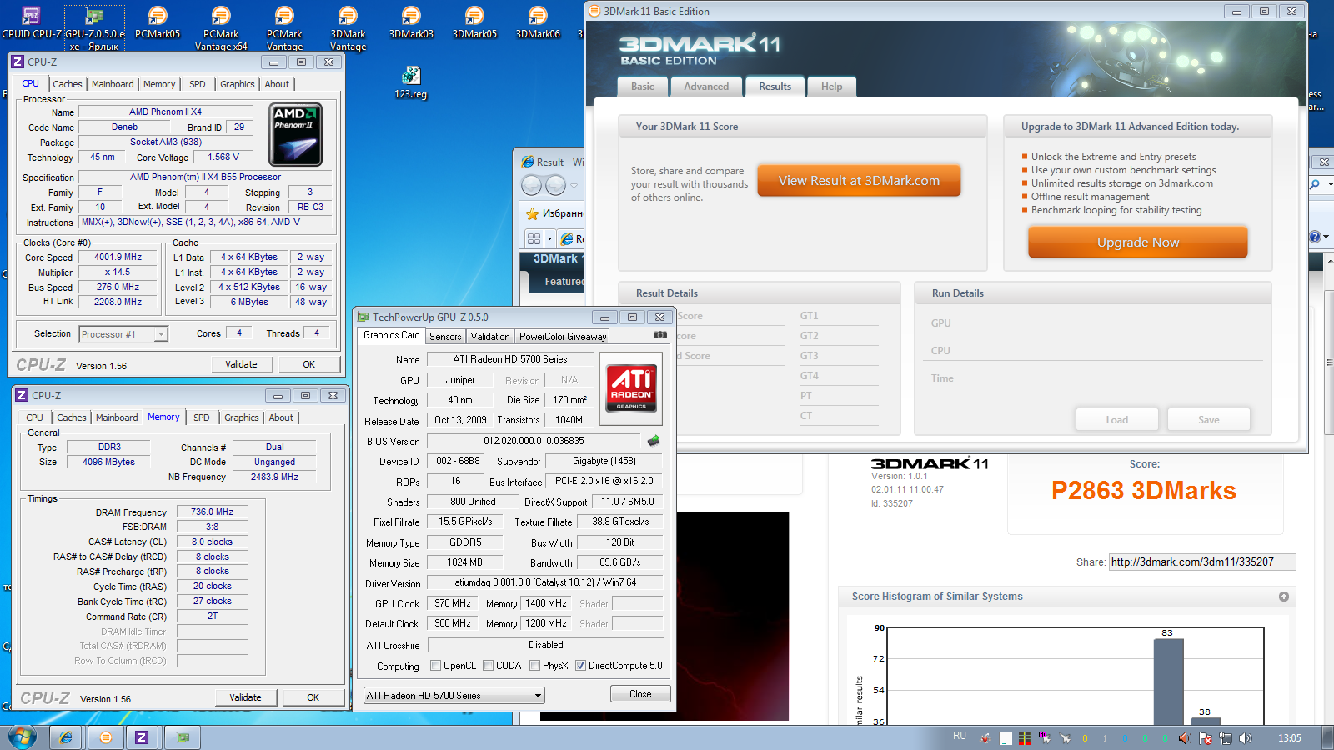This screenshot has height=750, width=1334.
Task: Click GPU-Z taskbar icon
Action: tap(183, 737)
